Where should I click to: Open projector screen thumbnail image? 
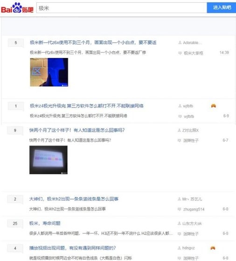(49, 160)
